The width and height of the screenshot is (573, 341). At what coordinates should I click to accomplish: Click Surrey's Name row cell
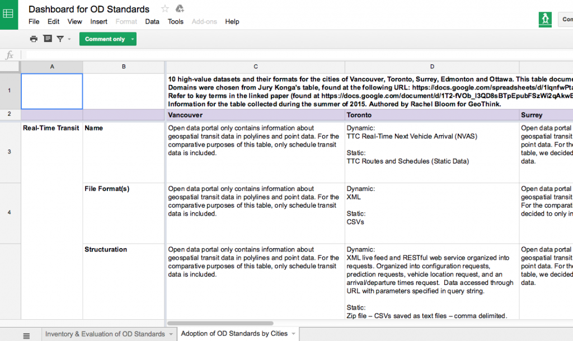tap(546, 152)
